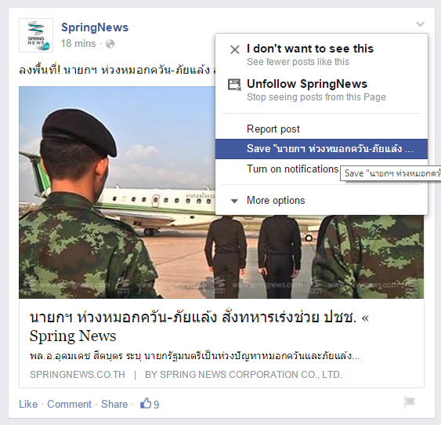The image size is (441, 425).
Task: Open the 18 mins timestamp link
Action: point(78,44)
